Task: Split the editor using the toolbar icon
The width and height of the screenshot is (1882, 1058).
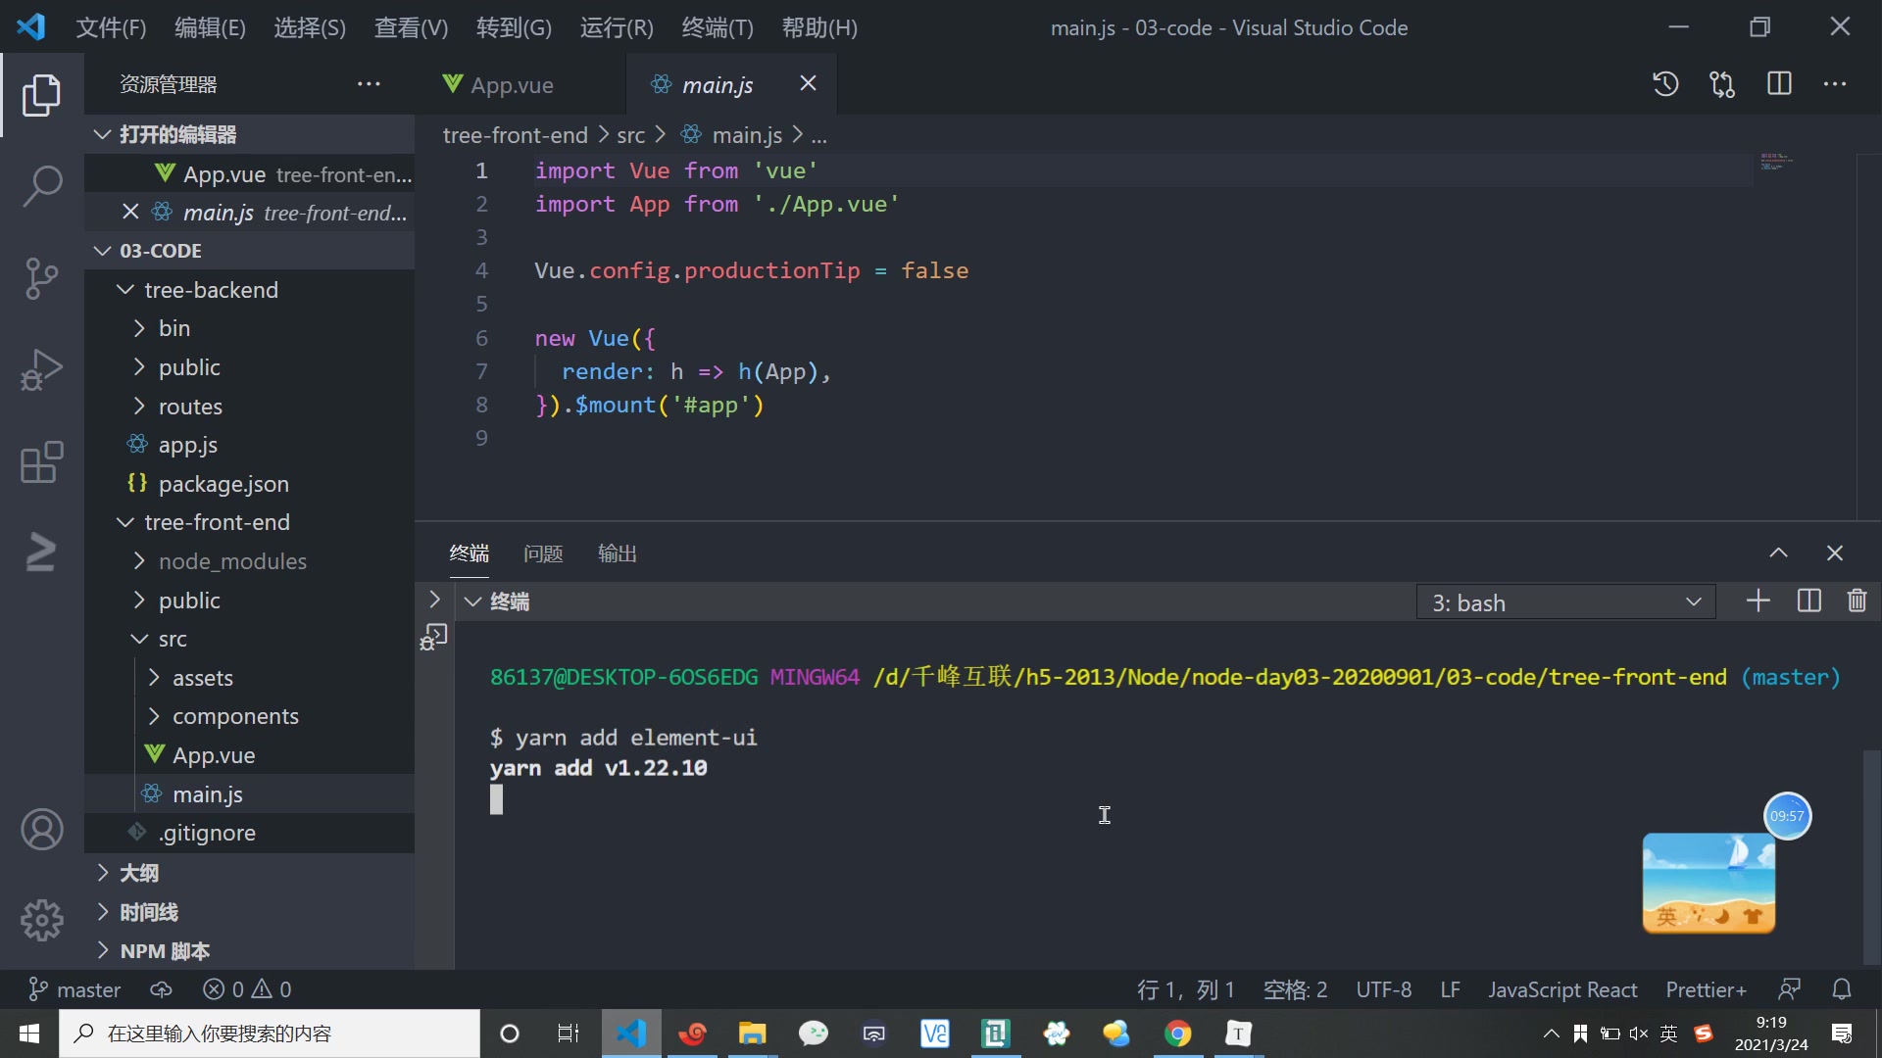Action: [x=1779, y=83]
